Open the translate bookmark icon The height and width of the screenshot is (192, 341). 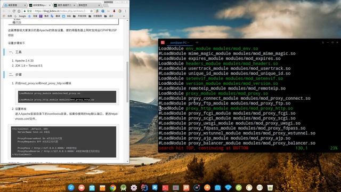coord(52,16)
